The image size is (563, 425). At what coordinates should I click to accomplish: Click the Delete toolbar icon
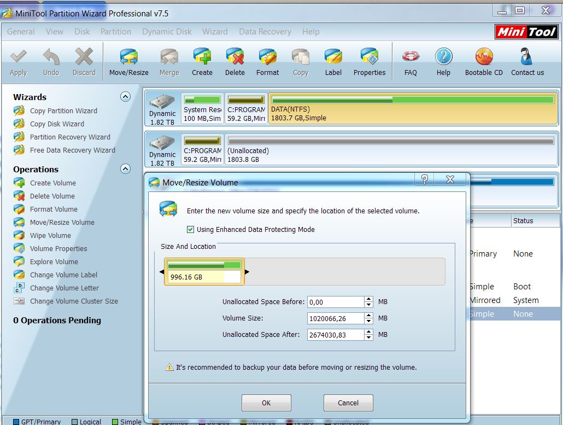pyautogui.click(x=235, y=56)
